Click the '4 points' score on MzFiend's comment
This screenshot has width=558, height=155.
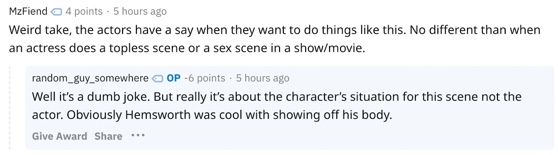[84, 11]
